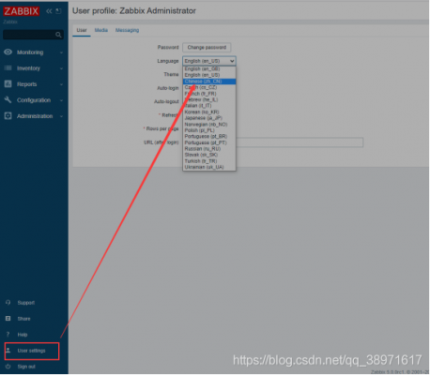Select French (fr_FR) language option

209,94
